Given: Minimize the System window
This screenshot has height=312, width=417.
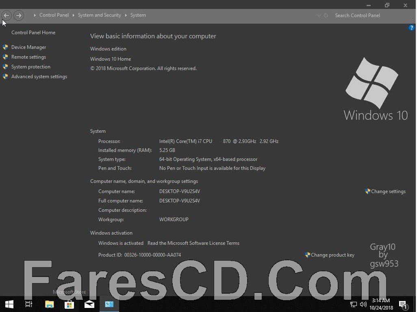Looking at the screenshot, I should pyautogui.click(x=369, y=5).
